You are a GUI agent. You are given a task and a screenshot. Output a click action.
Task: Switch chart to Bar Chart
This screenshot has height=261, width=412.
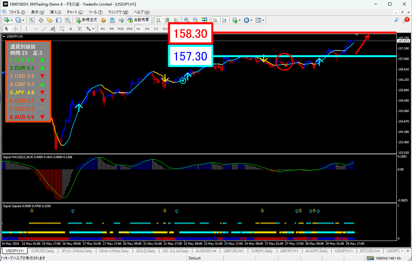pos(158,20)
